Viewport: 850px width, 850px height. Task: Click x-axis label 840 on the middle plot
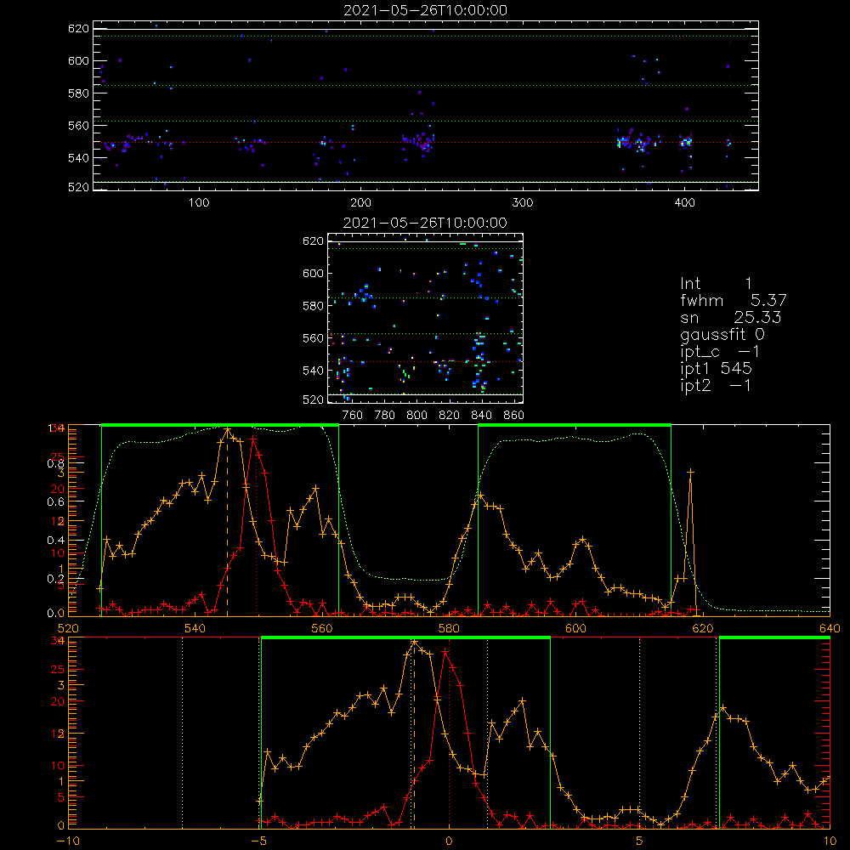481,416
